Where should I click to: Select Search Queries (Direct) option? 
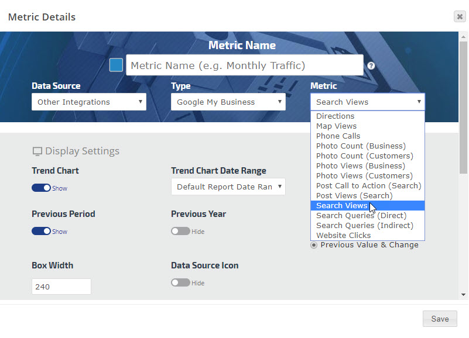pyautogui.click(x=361, y=216)
